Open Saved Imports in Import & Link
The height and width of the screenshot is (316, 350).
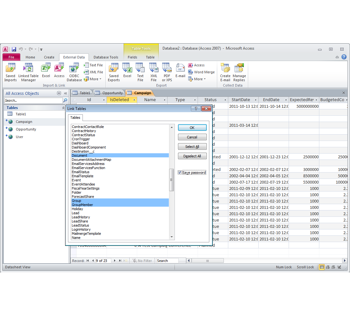point(10,72)
